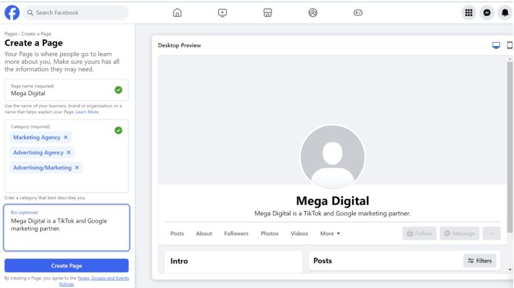Select the Photos tab in preview
The width and height of the screenshot is (514, 288).
pyautogui.click(x=270, y=234)
